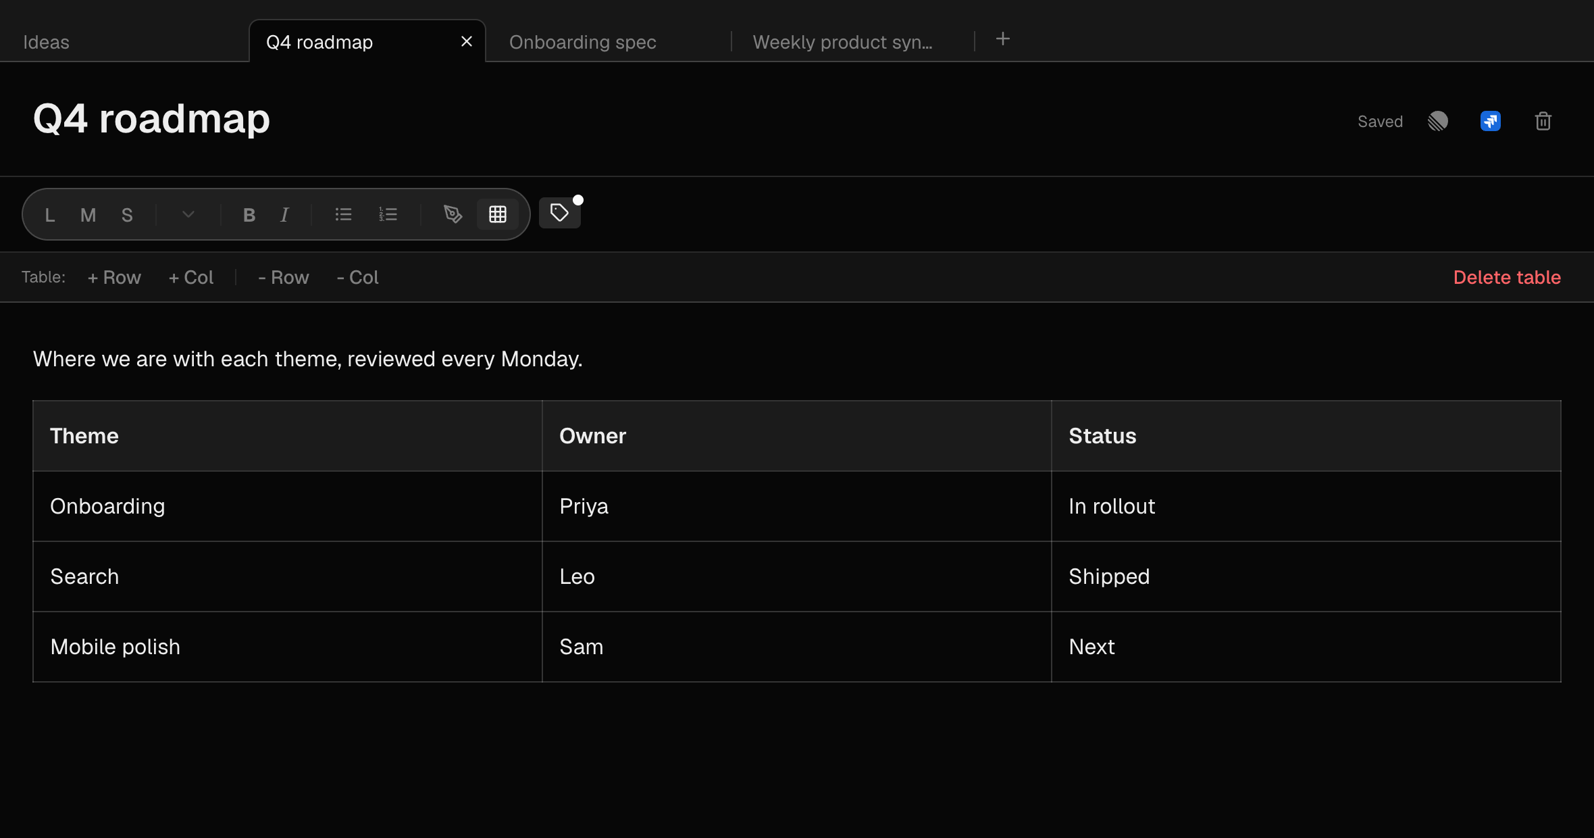Image resolution: width=1594 pixels, height=838 pixels.
Task: Delete note with trash icon
Action: pyautogui.click(x=1543, y=122)
